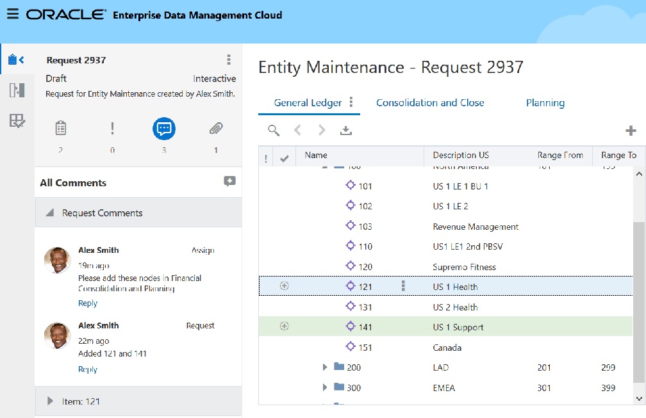
Task: Click 'US 1 LE 1 BU 1' description cell
Action: pos(460,186)
